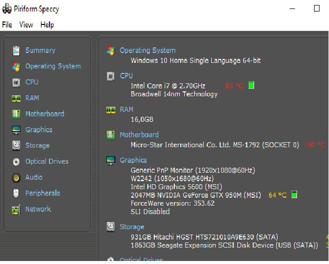Click the Storage heading link in summary

coord(132,227)
